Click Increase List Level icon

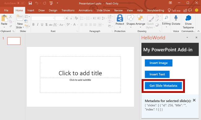pyautogui.click(x=99, y=18)
